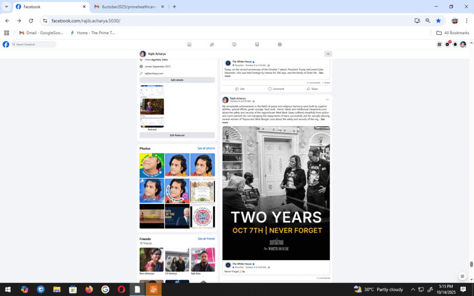Go to the Friends icon in top navigation
Image resolution: width=474 pixels, height=296 pixels.
click(x=212, y=44)
